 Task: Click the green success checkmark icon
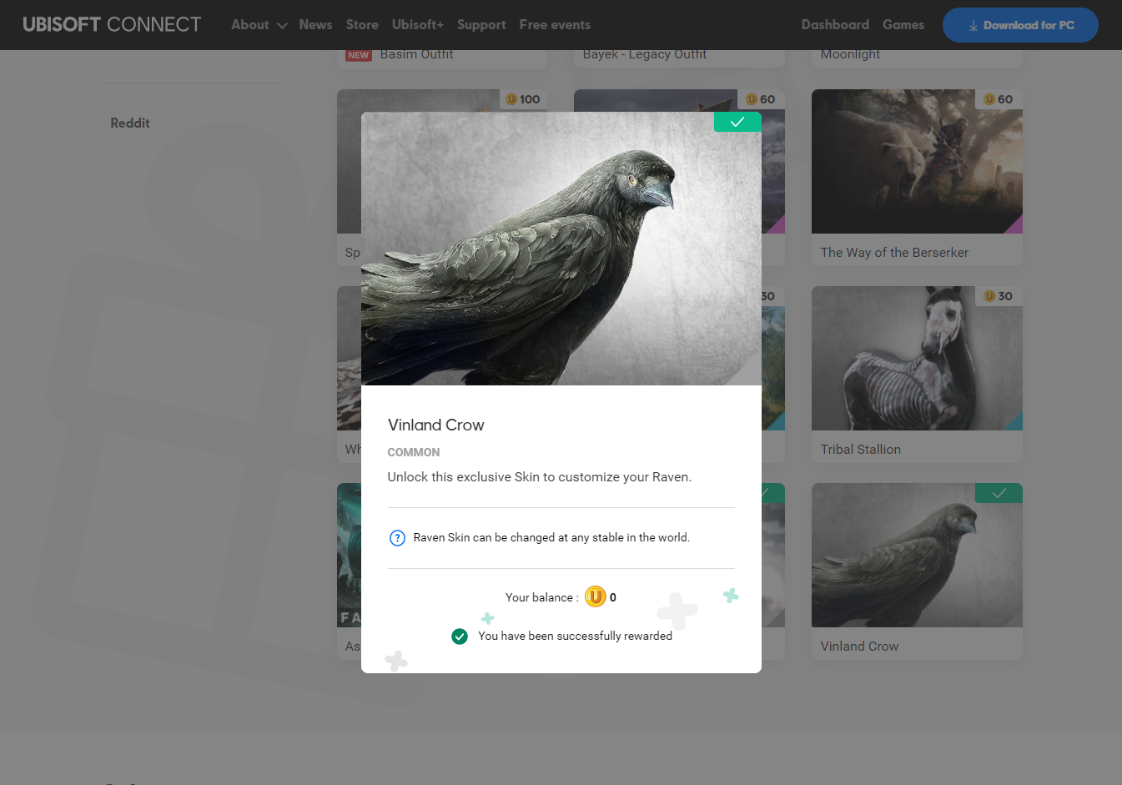[x=460, y=637]
